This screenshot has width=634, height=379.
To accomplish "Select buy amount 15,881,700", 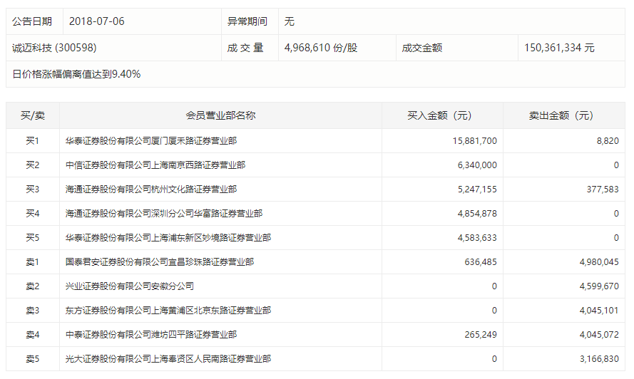I will 475,140.
